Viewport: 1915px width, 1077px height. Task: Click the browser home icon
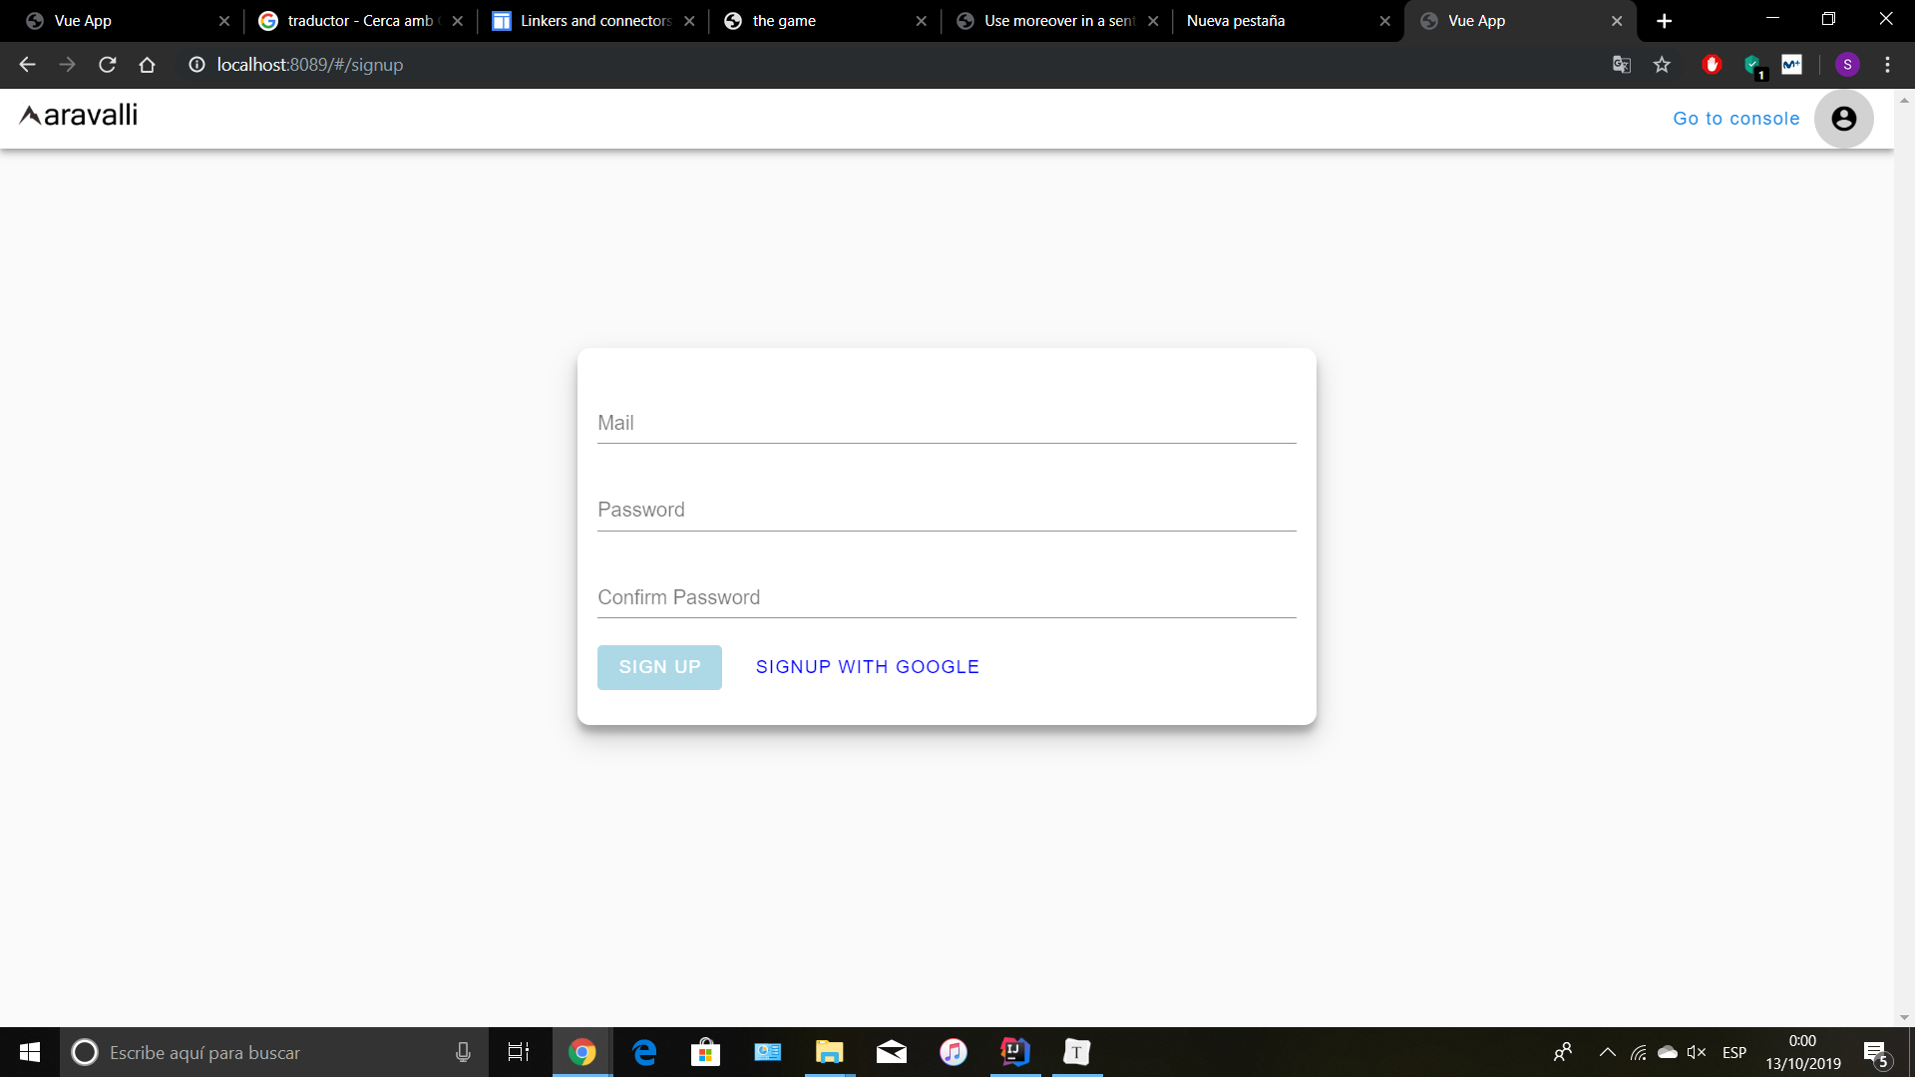(148, 65)
